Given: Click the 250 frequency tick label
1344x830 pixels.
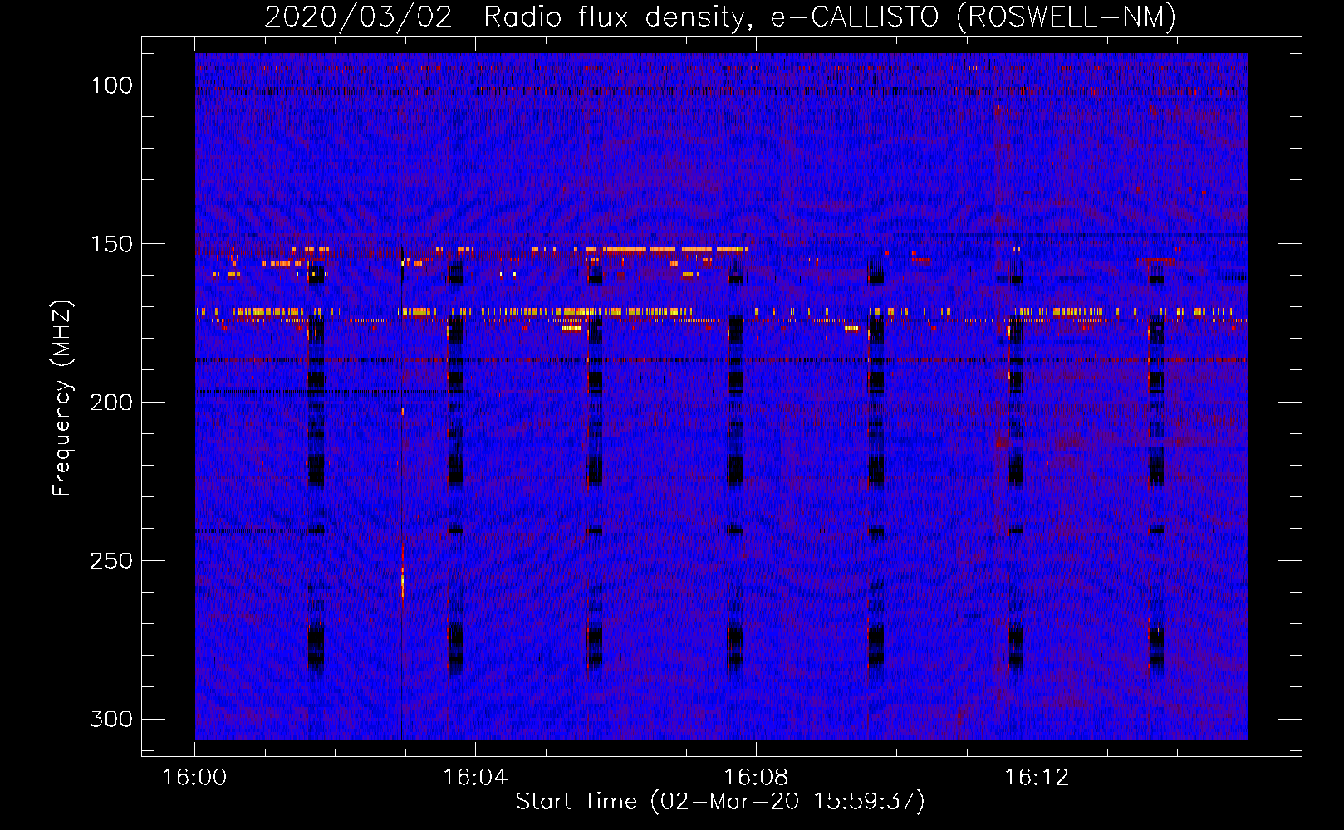Looking at the screenshot, I should coord(111,561).
